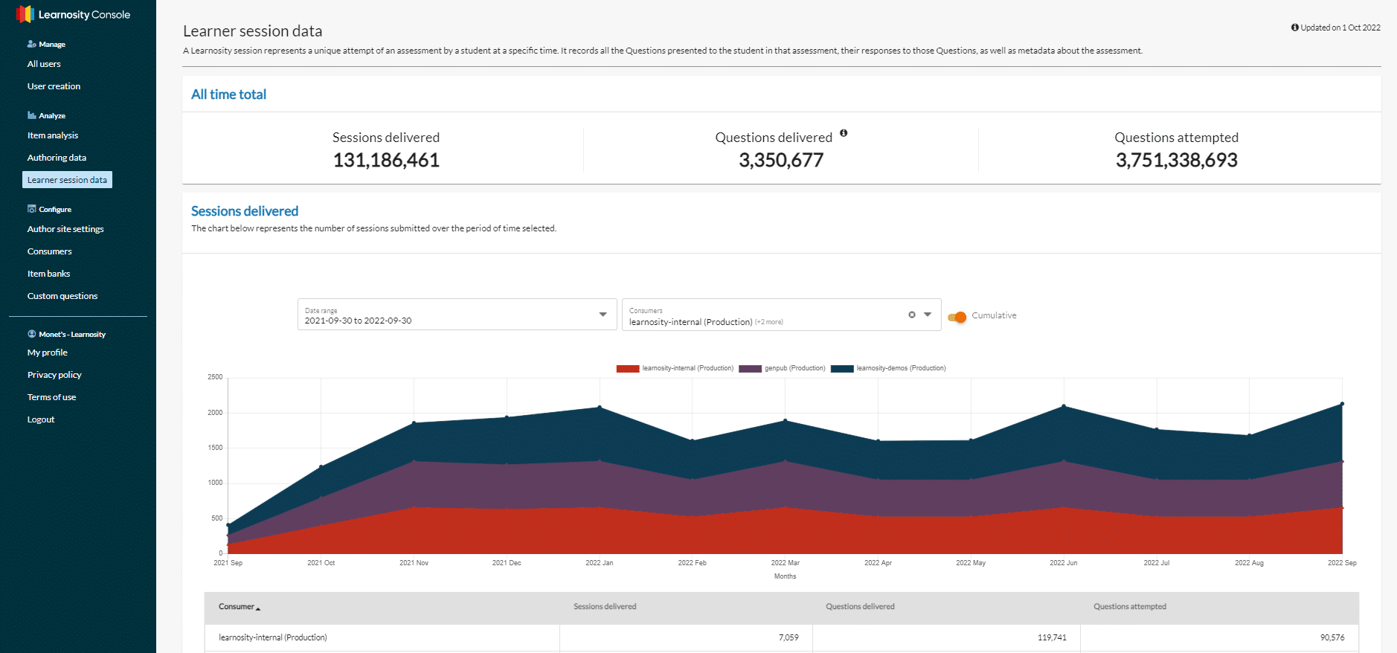Open the Date range dropdown
Image resolution: width=1397 pixels, height=653 pixels.
[457, 315]
